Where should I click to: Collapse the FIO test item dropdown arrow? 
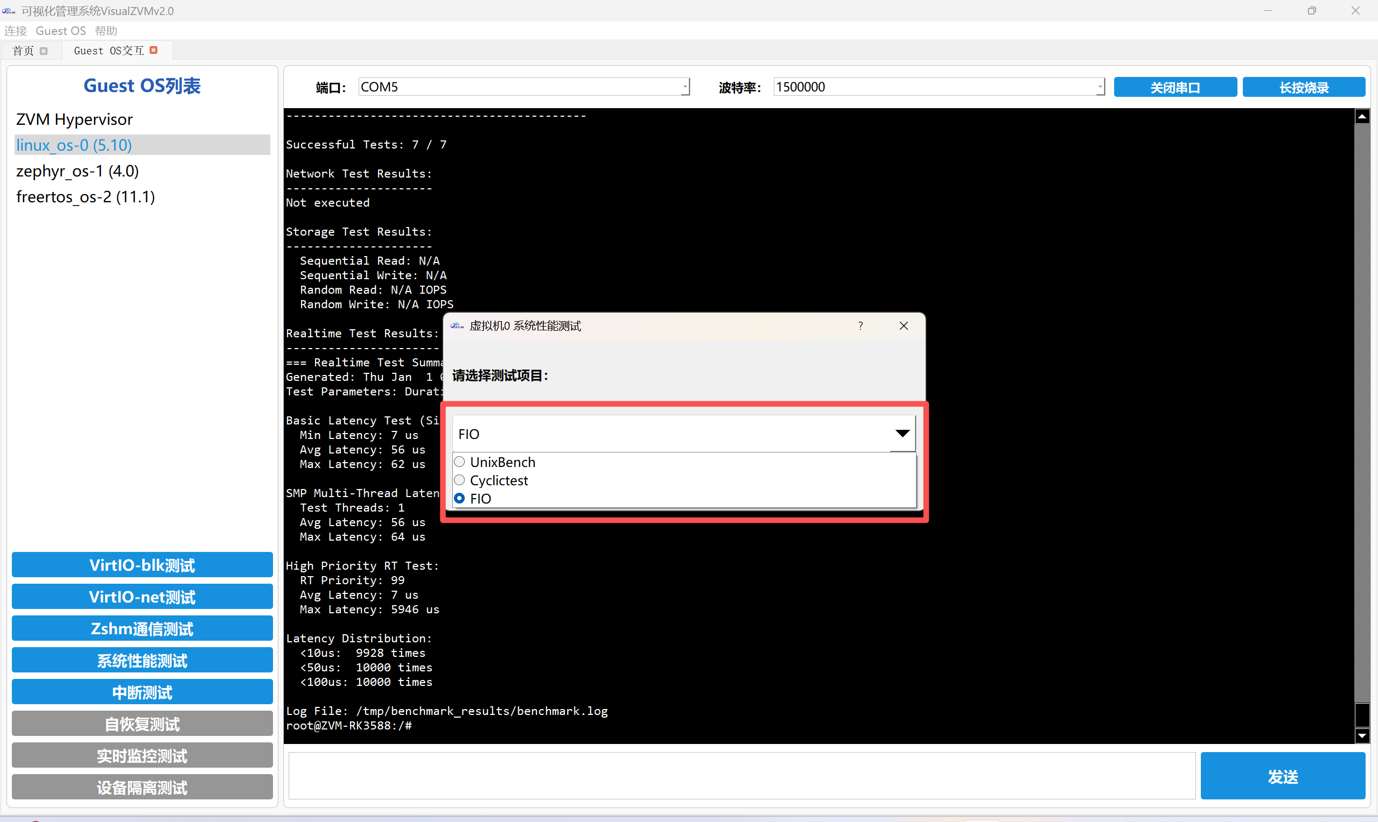(903, 434)
